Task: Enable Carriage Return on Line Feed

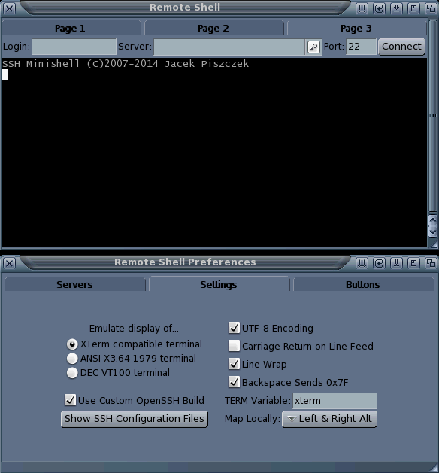Action: (x=234, y=346)
